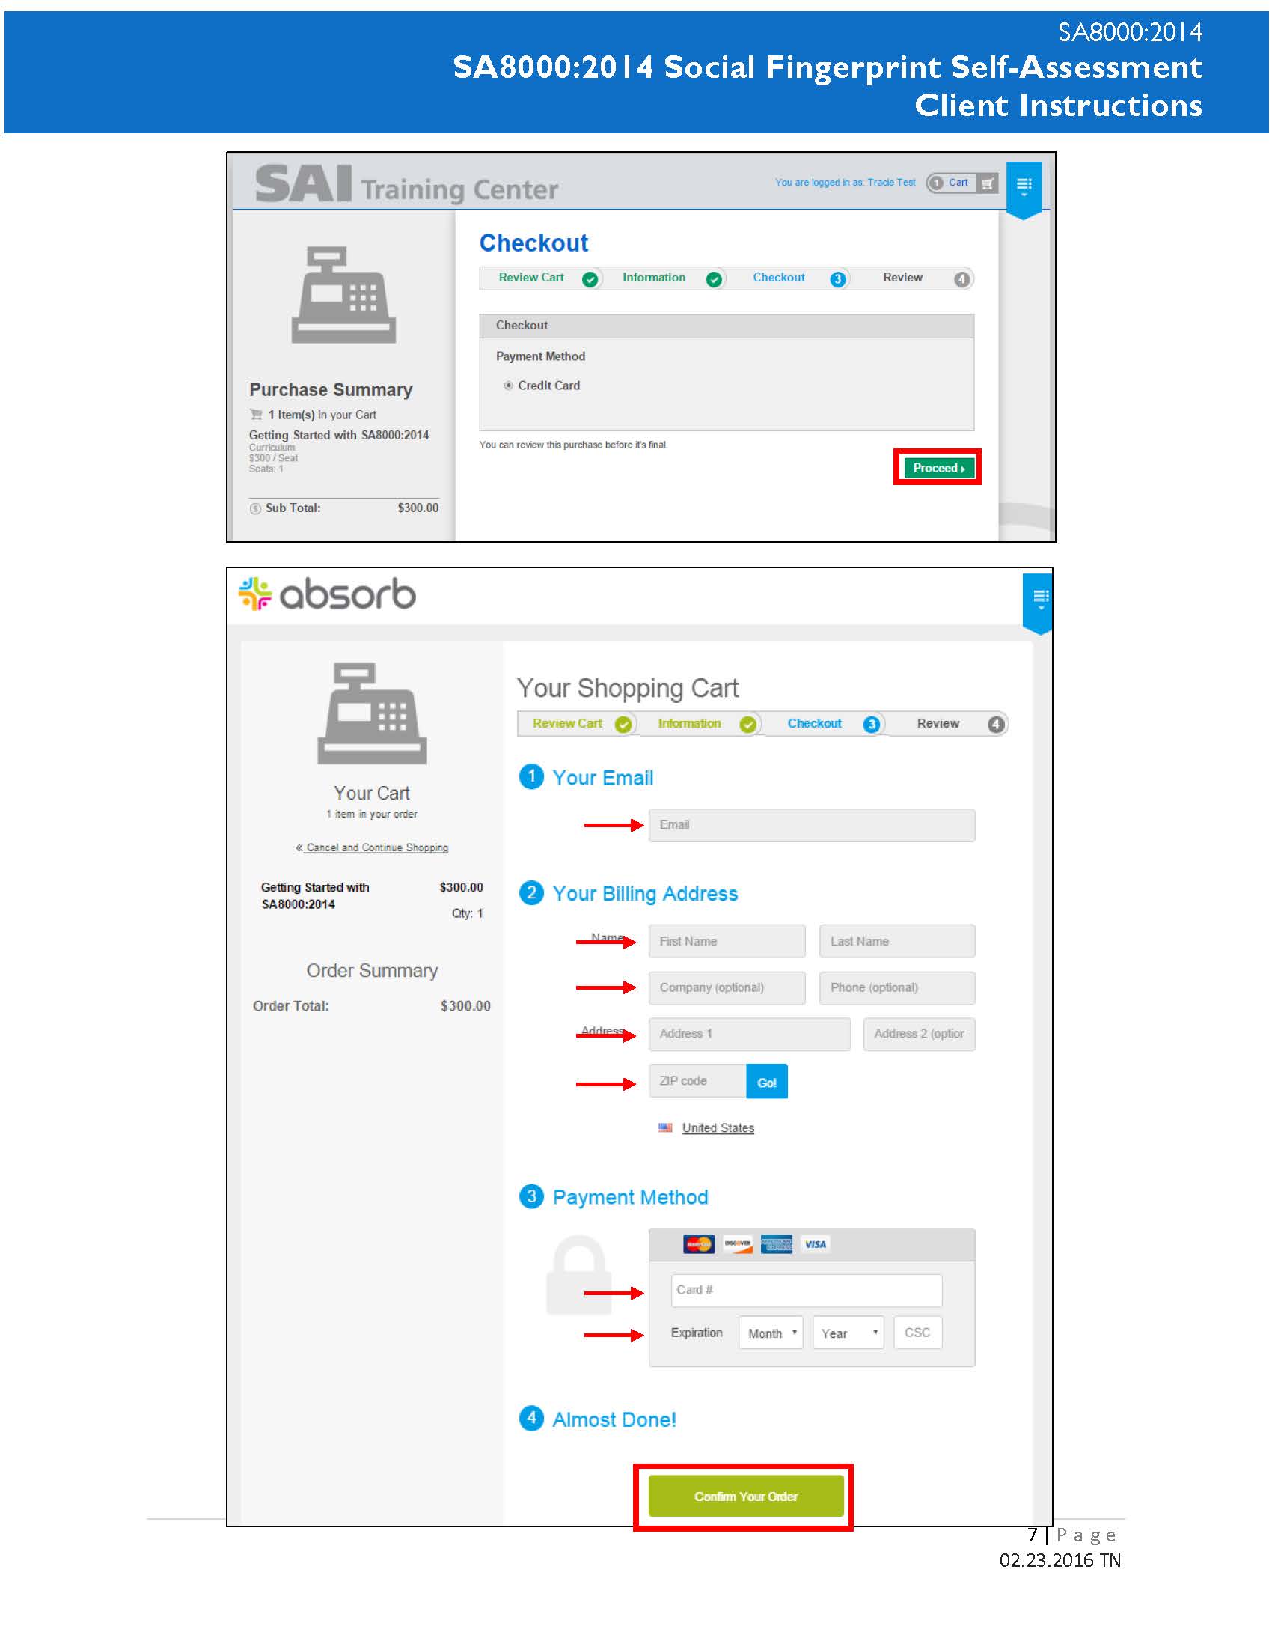The image size is (1272, 1647).
Task: Click the VISA card logo icon
Action: click(815, 1244)
